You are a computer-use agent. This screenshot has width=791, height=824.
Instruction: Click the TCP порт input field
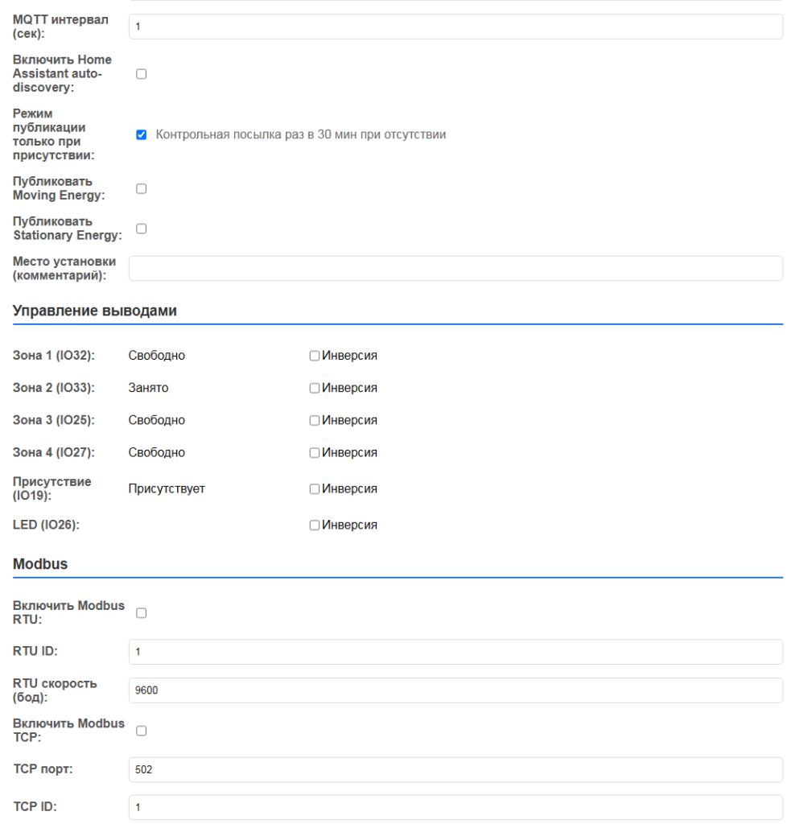455,769
